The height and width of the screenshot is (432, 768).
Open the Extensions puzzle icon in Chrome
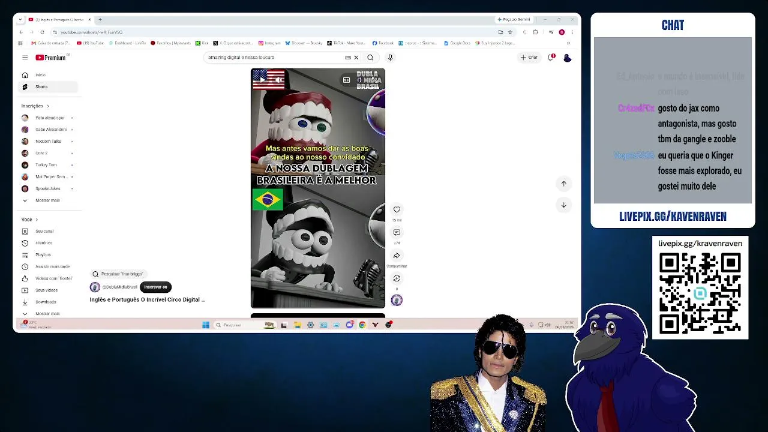[x=536, y=32]
